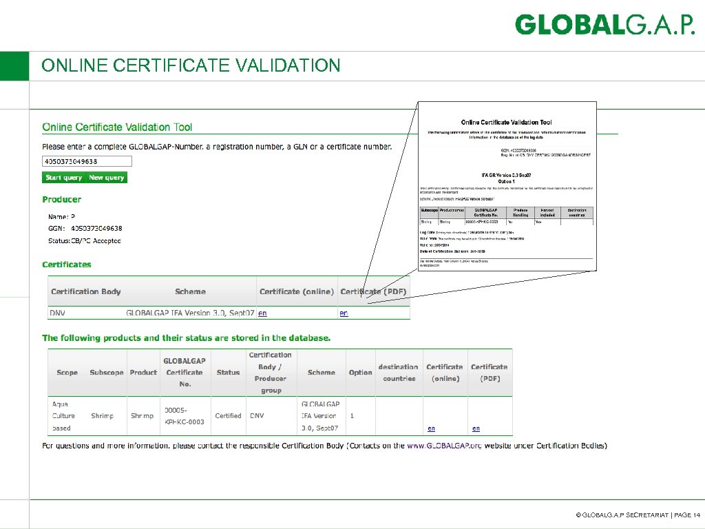Click the New query button

107,178
